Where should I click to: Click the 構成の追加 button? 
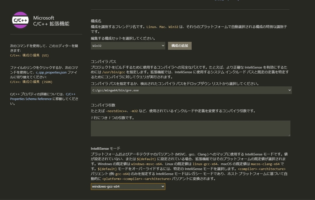(180, 46)
